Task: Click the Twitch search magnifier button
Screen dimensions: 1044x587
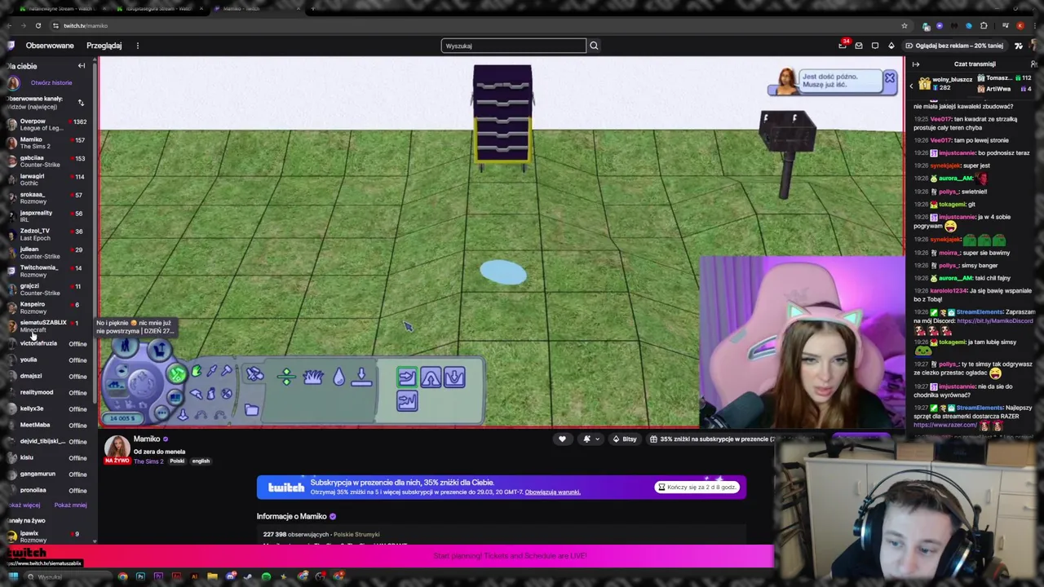Action: pos(594,46)
